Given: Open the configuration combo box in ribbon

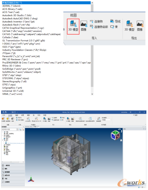Looking at the screenshot, I should tap(106, 120).
